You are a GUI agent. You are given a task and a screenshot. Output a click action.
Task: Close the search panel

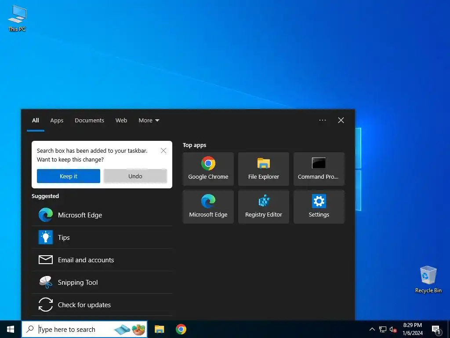tap(341, 120)
